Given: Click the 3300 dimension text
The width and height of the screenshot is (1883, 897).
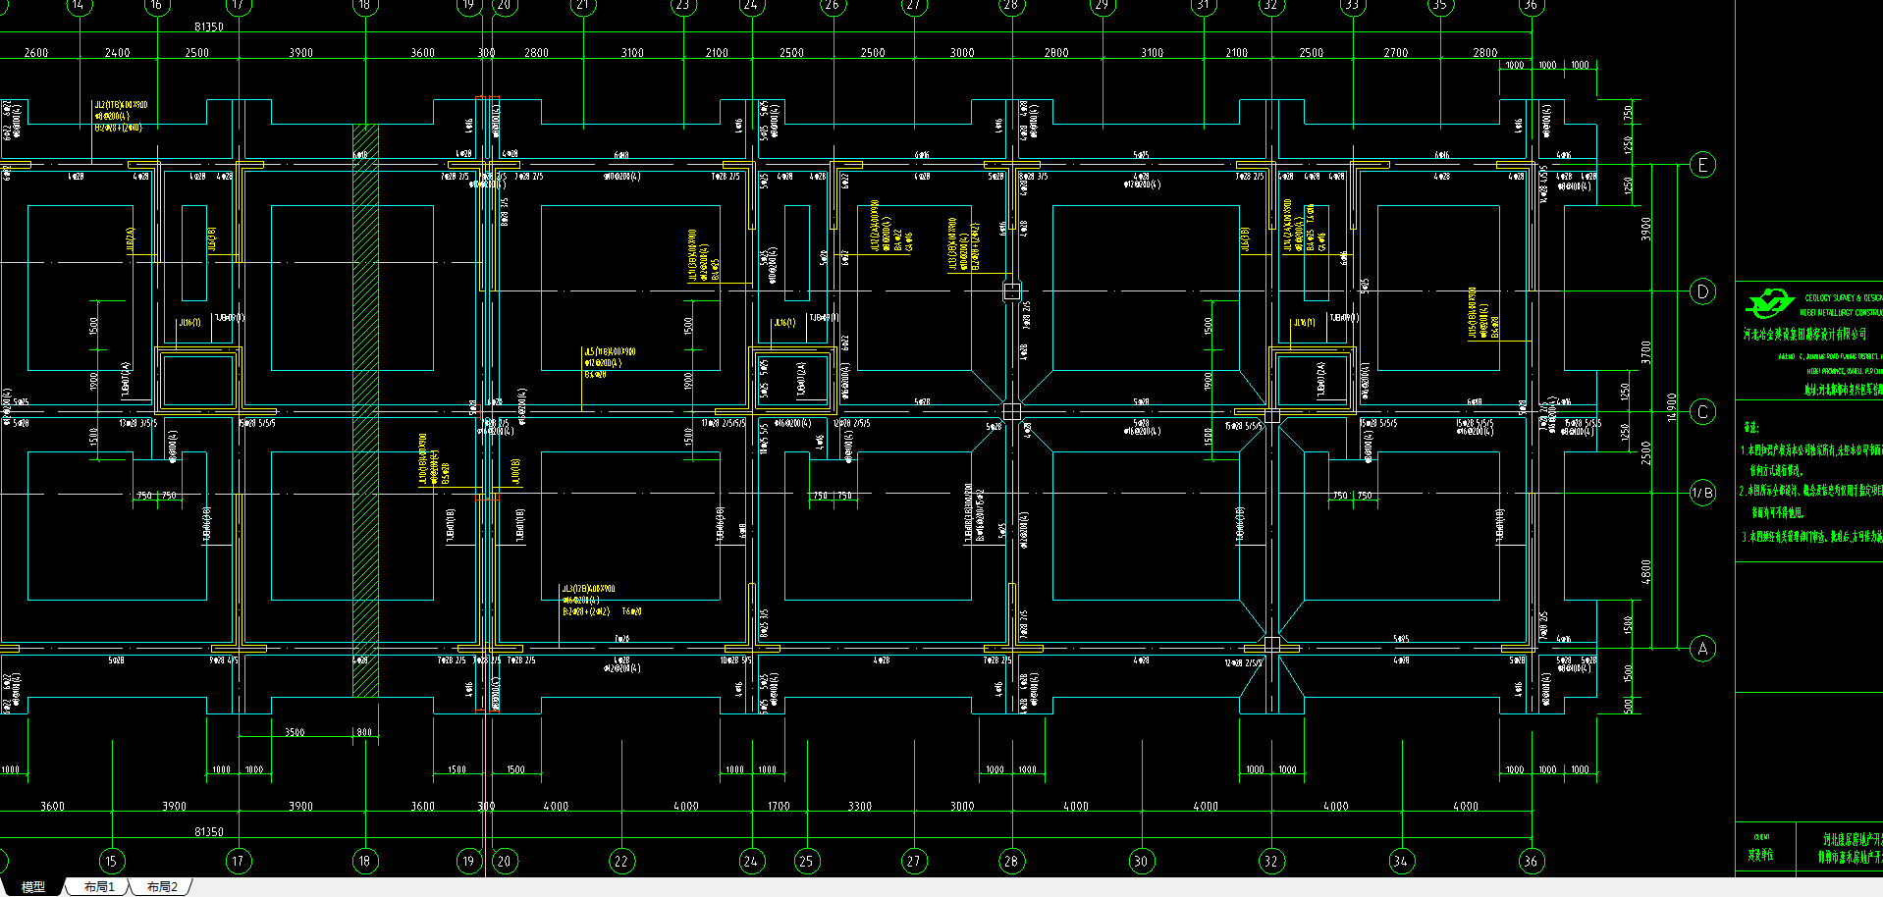Looking at the screenshot, I should click(860, 807).
